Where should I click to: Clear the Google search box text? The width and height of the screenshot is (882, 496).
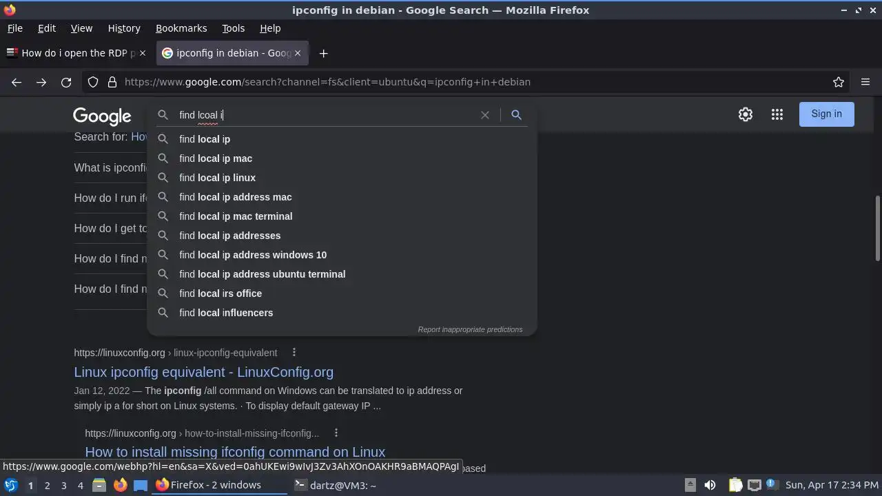(485, 115)
